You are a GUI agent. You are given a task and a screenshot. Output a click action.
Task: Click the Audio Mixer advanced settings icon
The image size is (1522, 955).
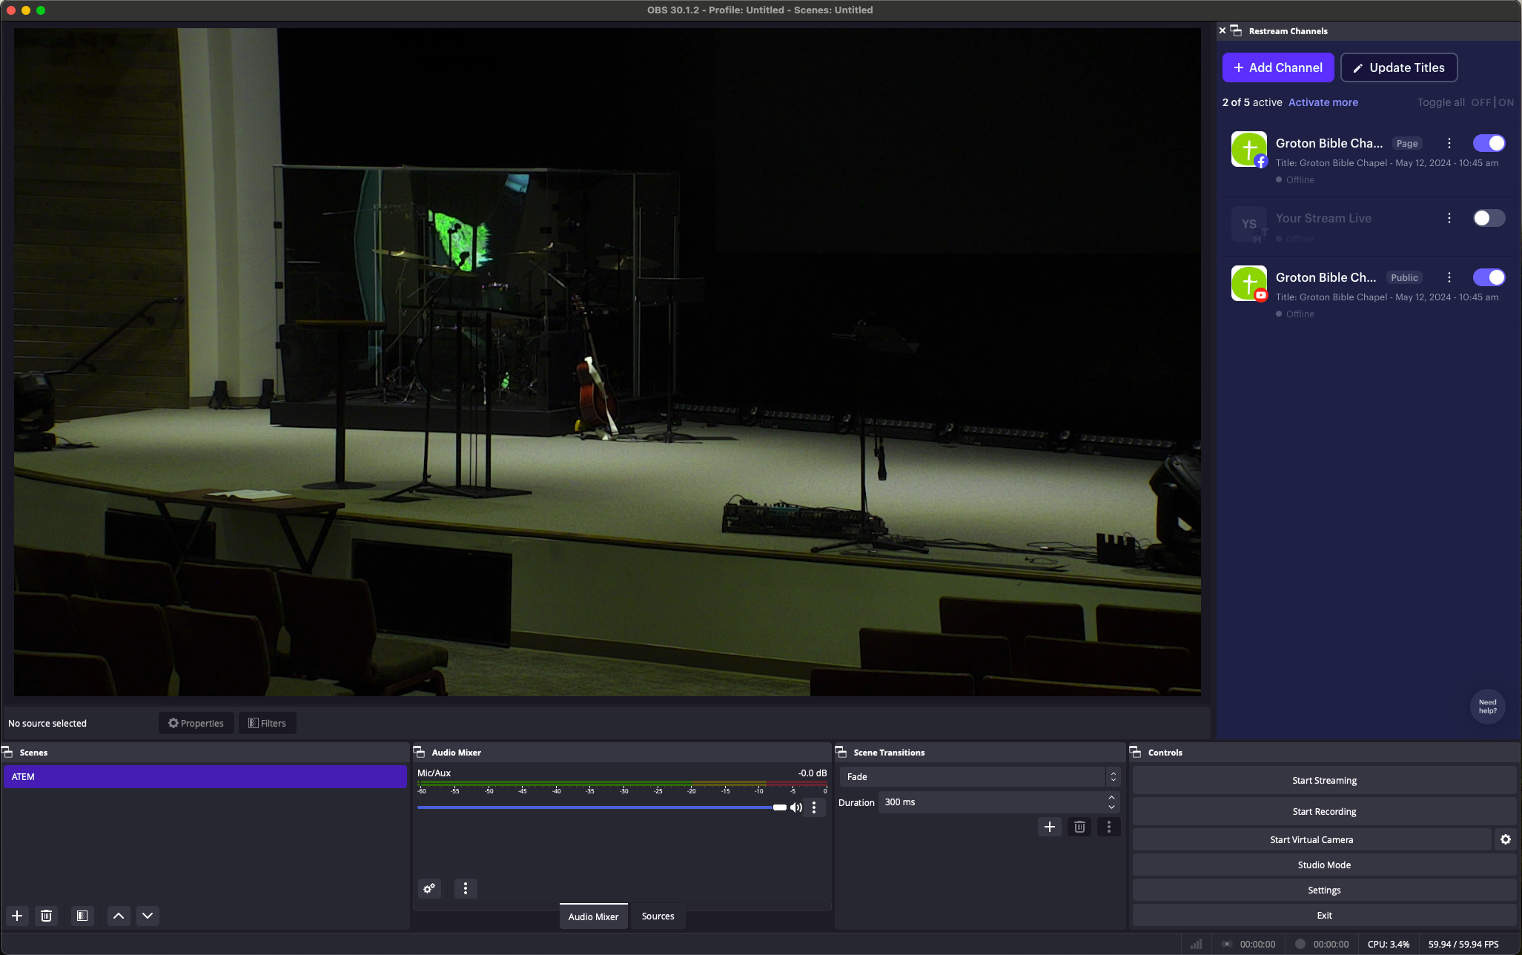430,888
